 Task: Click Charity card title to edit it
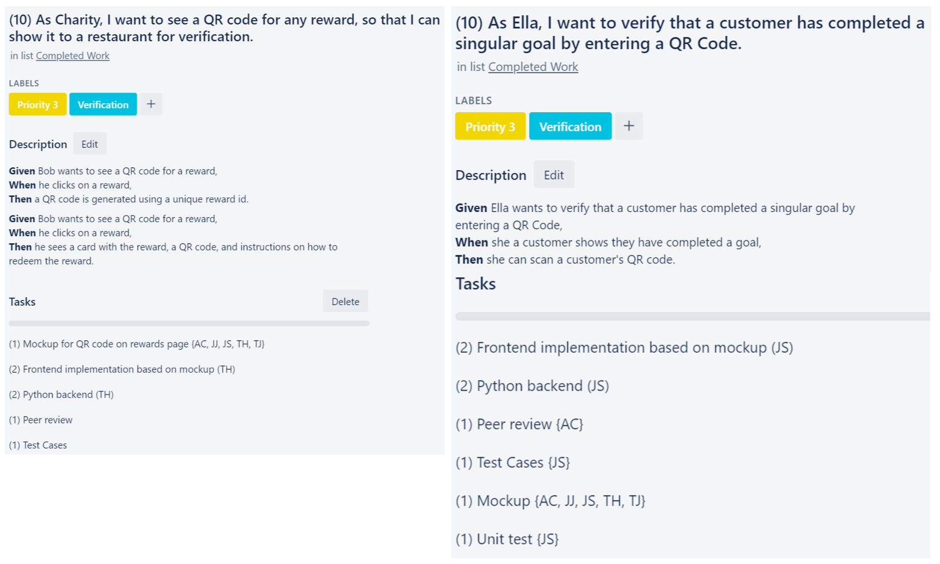[x=224, y=28]
